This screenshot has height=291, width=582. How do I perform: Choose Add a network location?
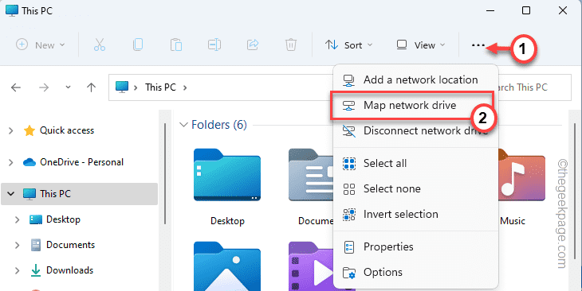pos(415,80)
